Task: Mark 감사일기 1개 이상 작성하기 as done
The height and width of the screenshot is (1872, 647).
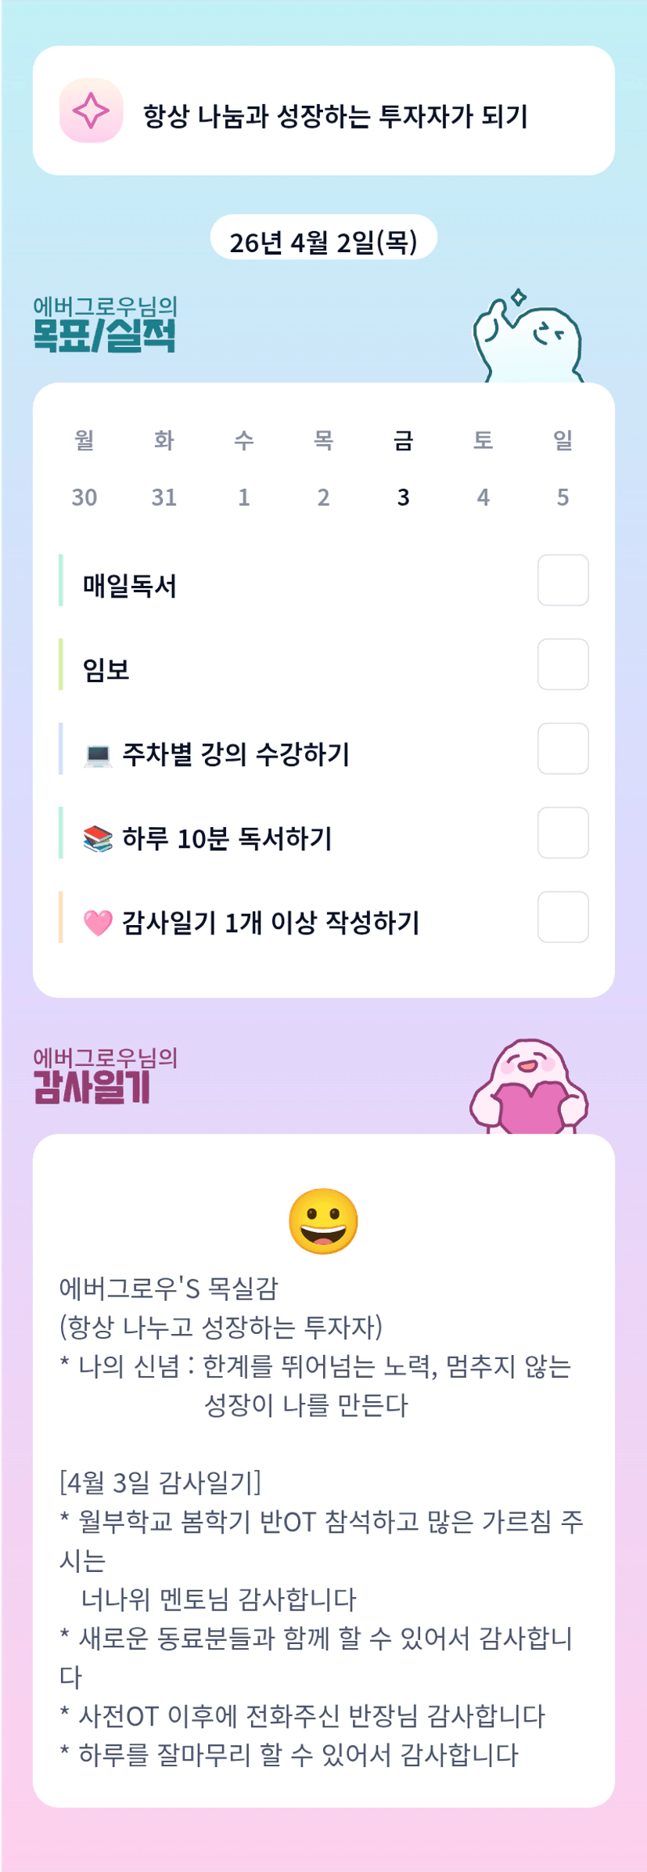Action: pos(563,917)
